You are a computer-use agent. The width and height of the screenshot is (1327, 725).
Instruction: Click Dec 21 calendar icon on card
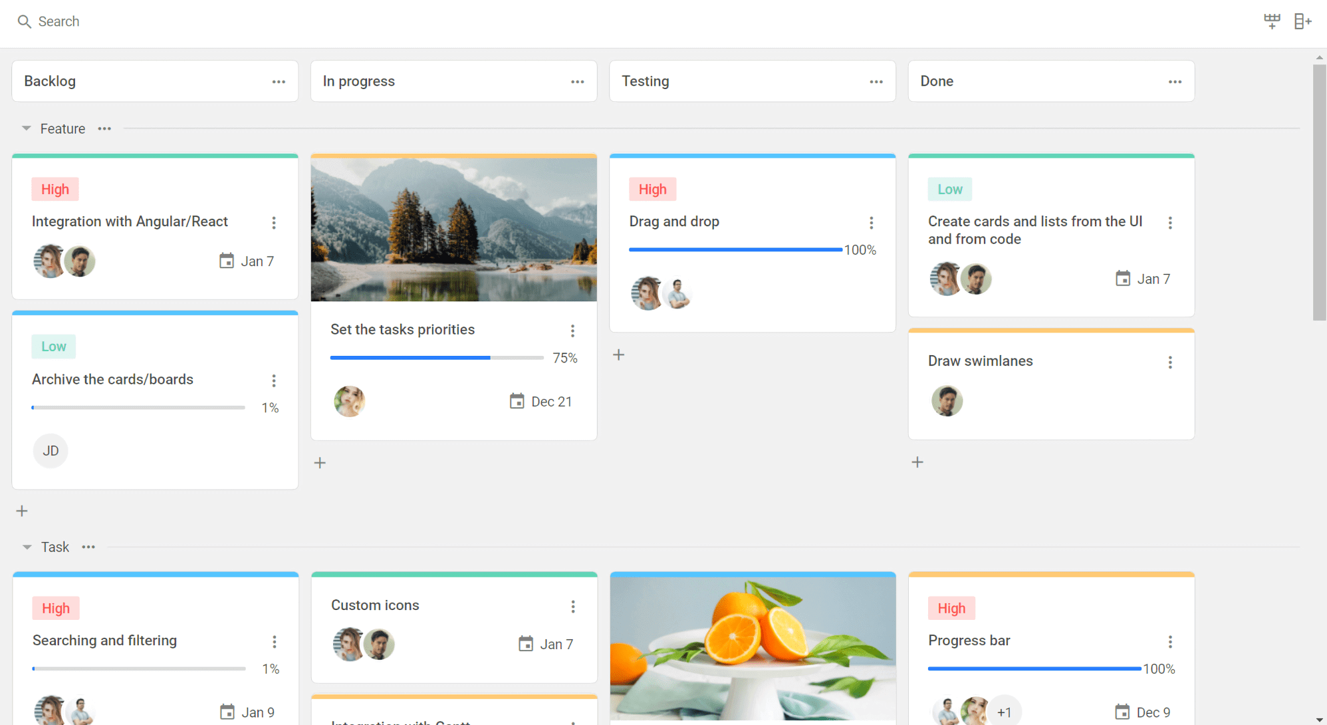[517, 401]
